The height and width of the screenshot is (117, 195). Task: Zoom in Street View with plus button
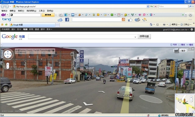point(8,64)
